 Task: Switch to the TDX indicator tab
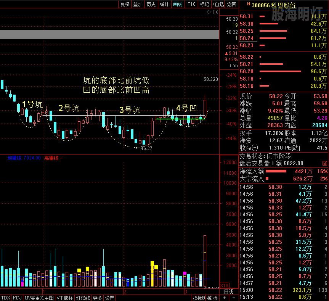click(x=5, y=298)
